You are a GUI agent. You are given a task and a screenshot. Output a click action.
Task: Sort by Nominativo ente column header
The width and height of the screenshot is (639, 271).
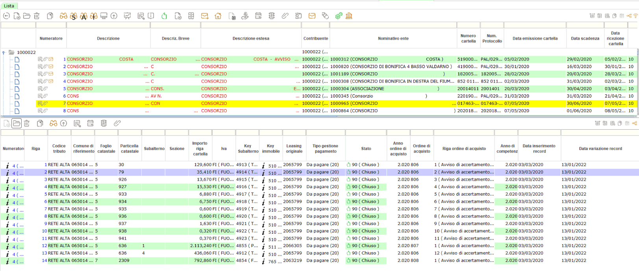point(393,38)
